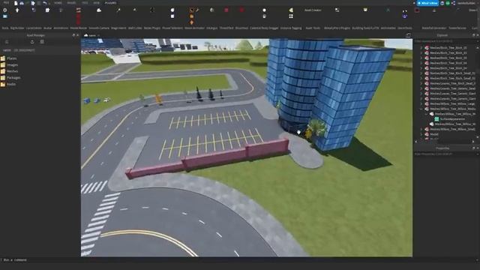
Task: Click the Moon Animator plugin icon
Action: pos(192,10)
